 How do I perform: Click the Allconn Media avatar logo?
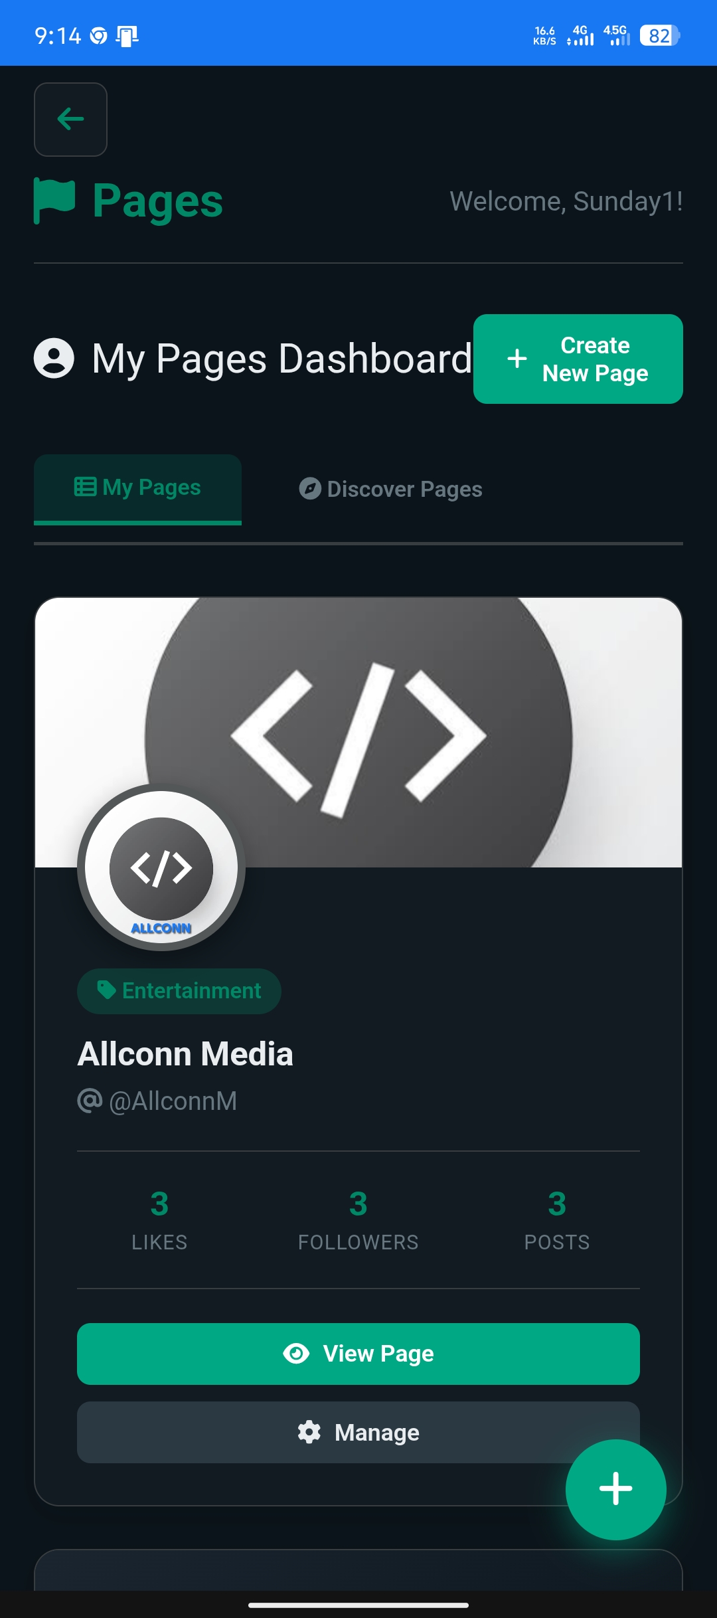pos(161,867)
